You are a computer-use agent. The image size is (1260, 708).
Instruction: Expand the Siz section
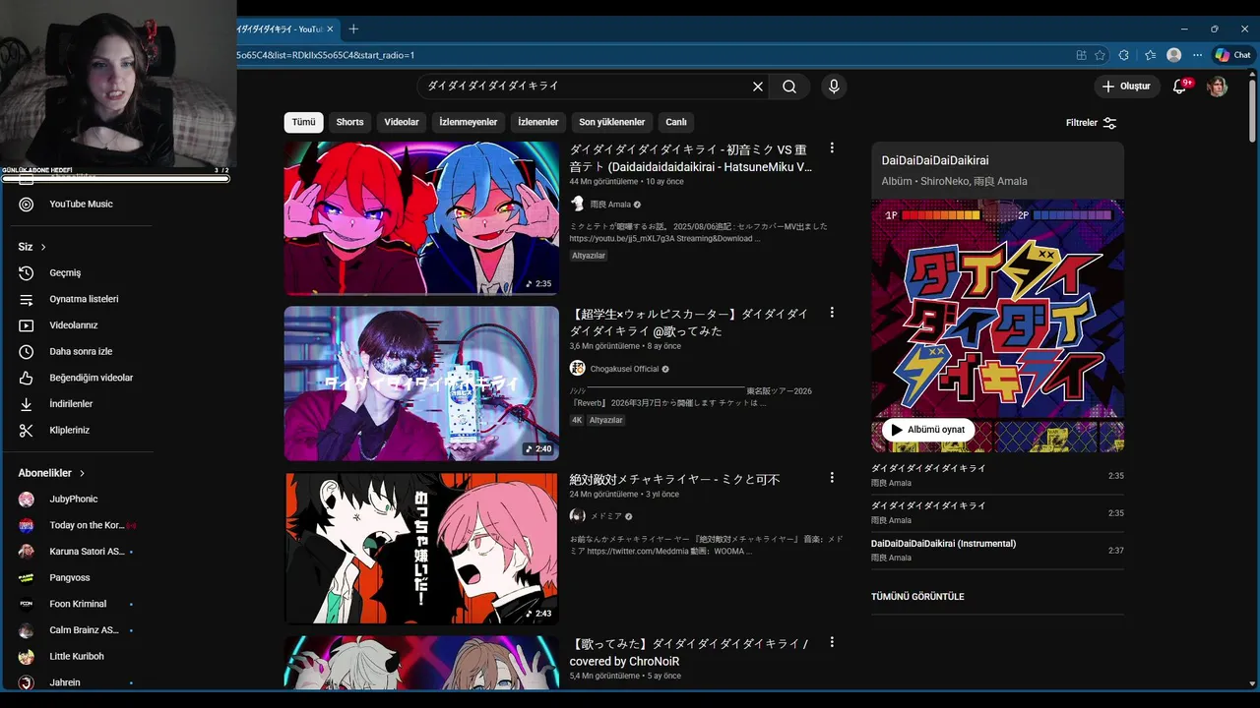(x=32, y=247)
